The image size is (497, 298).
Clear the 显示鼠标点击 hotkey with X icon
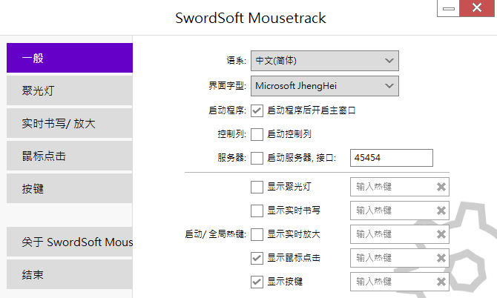coord(441,258)
